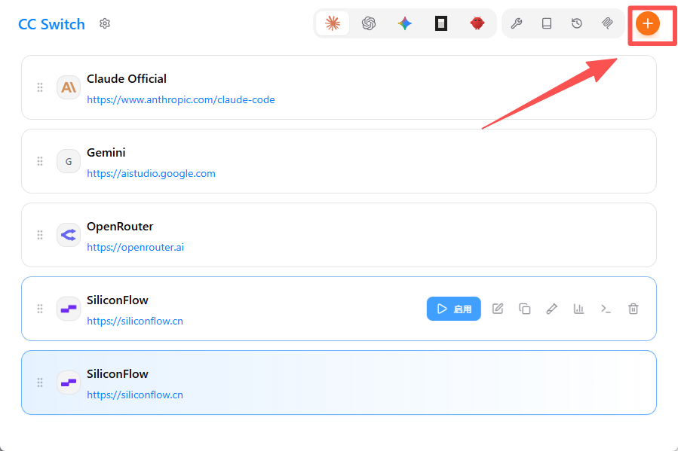Open the openrouter.ai link
The height and width of the screenshot is (451, 678).
(x=135, y=247)
